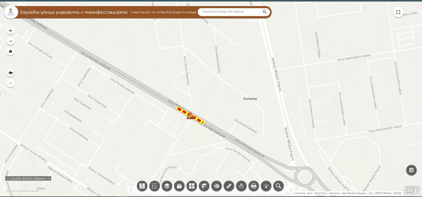Click the search magnifier button in header
Screen dimensions: 422x197
point(265,12)
